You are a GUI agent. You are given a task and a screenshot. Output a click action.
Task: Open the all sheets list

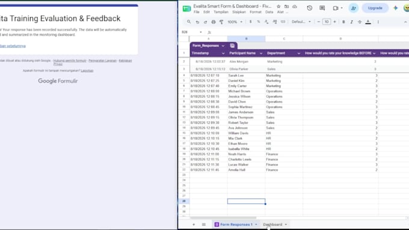(x=204, y=225)
